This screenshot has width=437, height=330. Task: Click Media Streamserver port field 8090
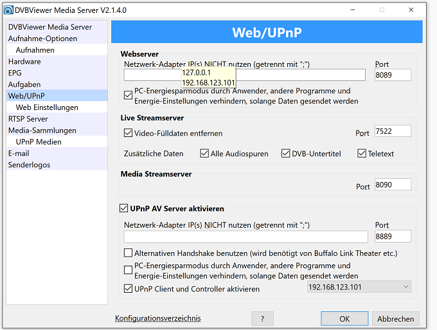coord(393,185)
